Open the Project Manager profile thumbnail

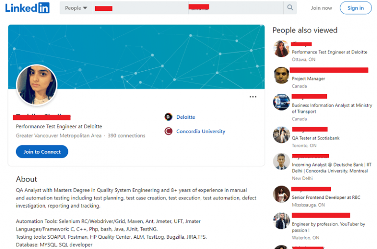click(x=281, y=75)
